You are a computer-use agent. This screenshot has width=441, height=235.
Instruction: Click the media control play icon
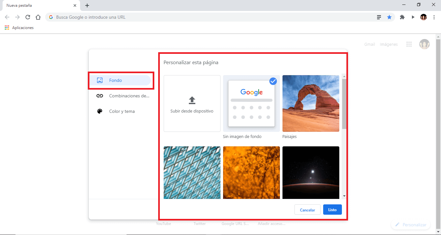click(x=413, y=17)
